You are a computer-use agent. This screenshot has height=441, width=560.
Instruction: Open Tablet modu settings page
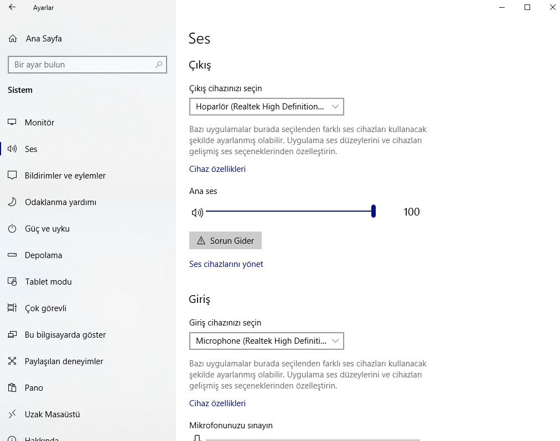[48, 282]
